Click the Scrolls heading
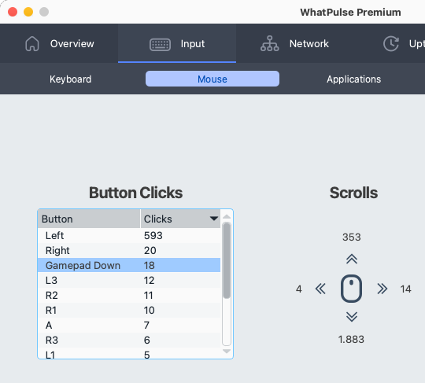 tap(353, 193)
